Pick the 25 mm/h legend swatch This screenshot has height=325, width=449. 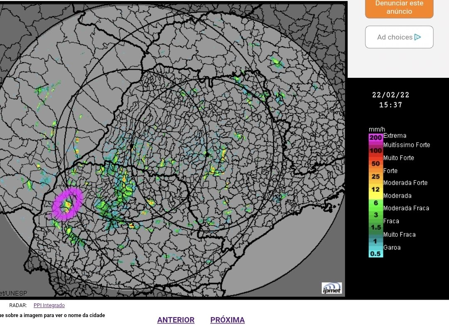point(375,176)
